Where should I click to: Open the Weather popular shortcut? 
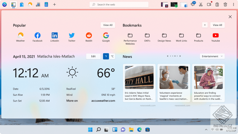coord(20,37)
